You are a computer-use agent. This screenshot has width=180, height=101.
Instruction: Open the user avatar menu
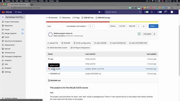pyautogui.click(x=173, y=12)
